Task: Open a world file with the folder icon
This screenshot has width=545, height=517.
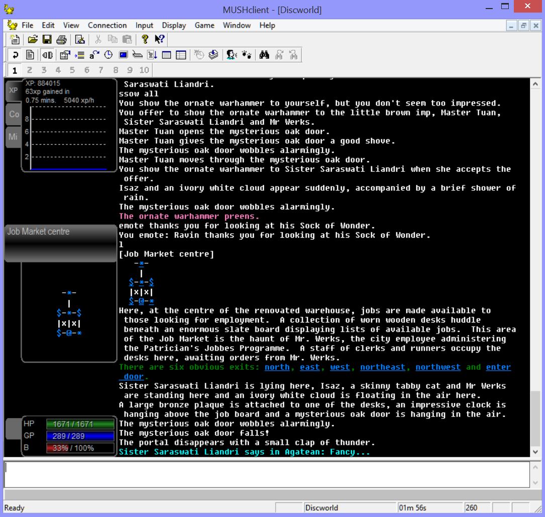Action: pos(33,39)
